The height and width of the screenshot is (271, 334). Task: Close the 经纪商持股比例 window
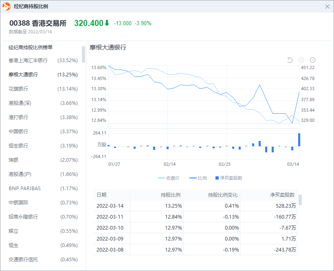pos(327,7)
